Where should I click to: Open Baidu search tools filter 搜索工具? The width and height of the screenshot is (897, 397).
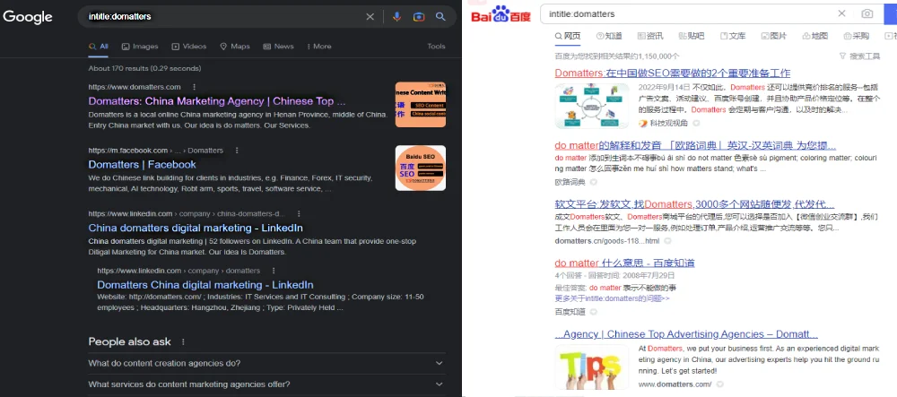[x=859, y=56]
